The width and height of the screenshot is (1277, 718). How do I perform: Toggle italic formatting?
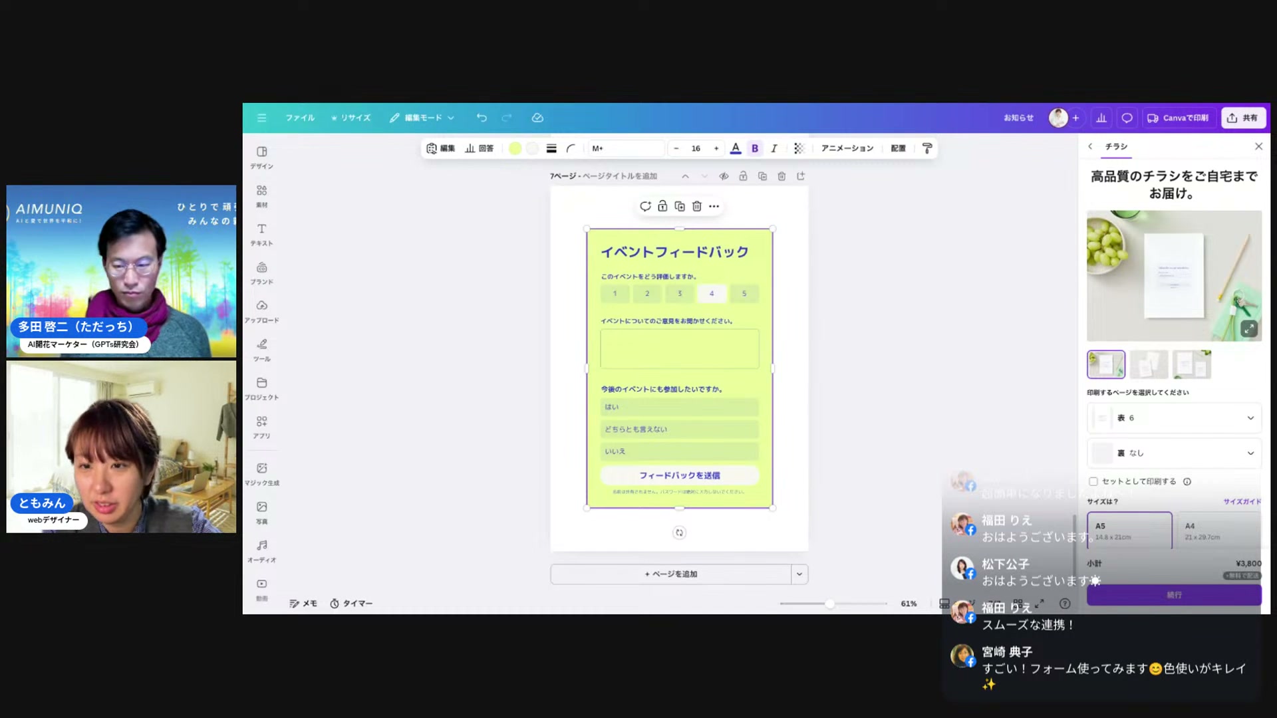774,148
